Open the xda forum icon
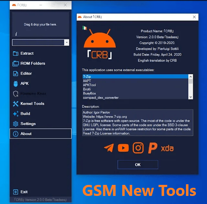The height and width of the screenshot is (204, 207). click(x=167, y=148)
